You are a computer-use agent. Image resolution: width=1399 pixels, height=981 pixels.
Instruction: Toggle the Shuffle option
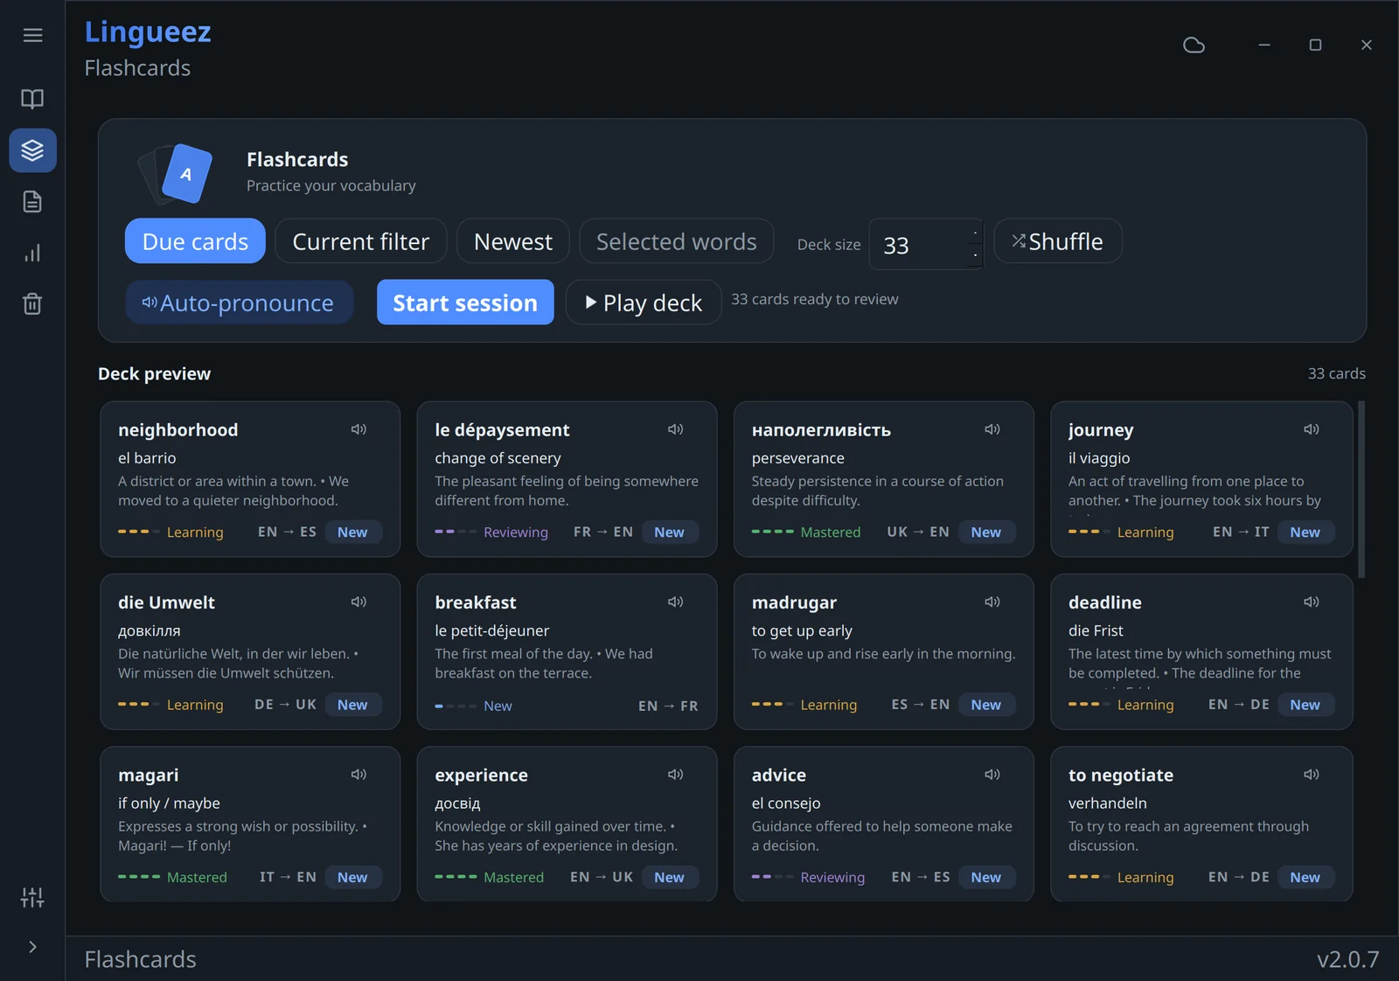coord(1057,241)
